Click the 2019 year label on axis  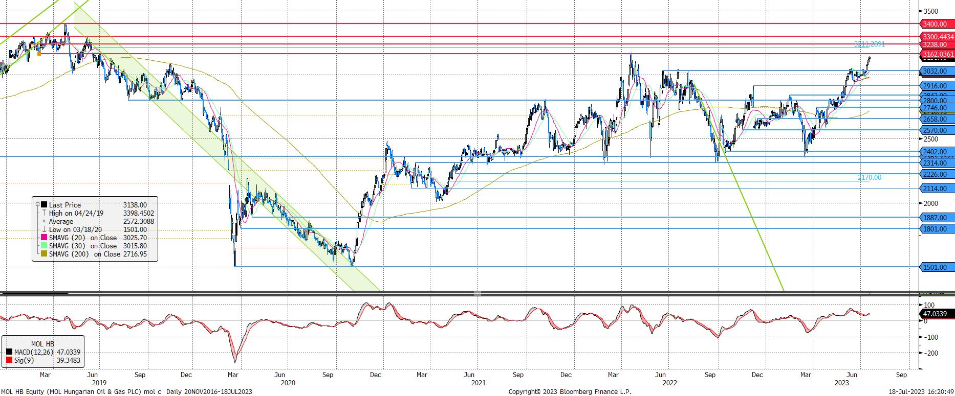(99, 382)
